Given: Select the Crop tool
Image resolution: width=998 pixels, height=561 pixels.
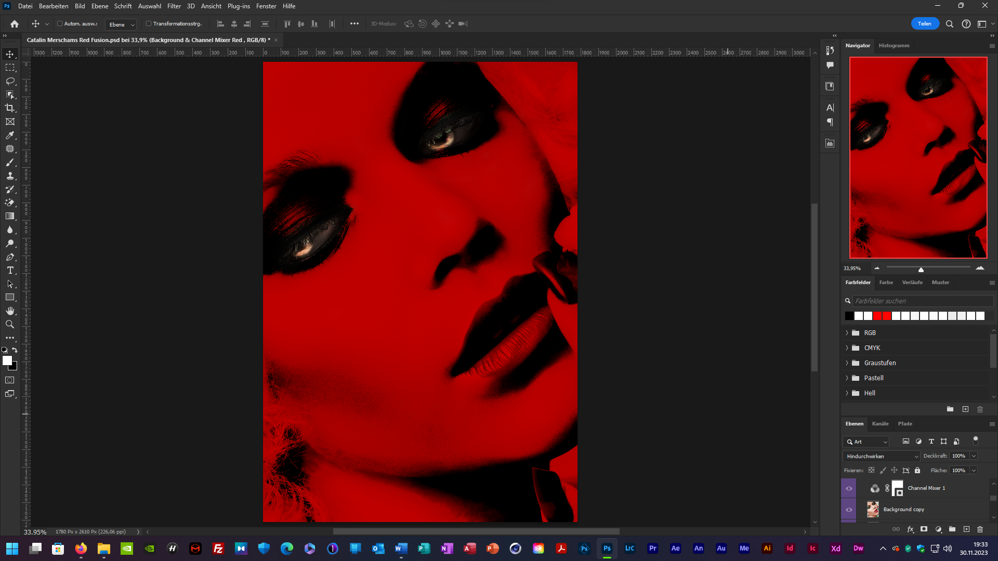Looking at the screenshot, I should (x=10, y=108).
